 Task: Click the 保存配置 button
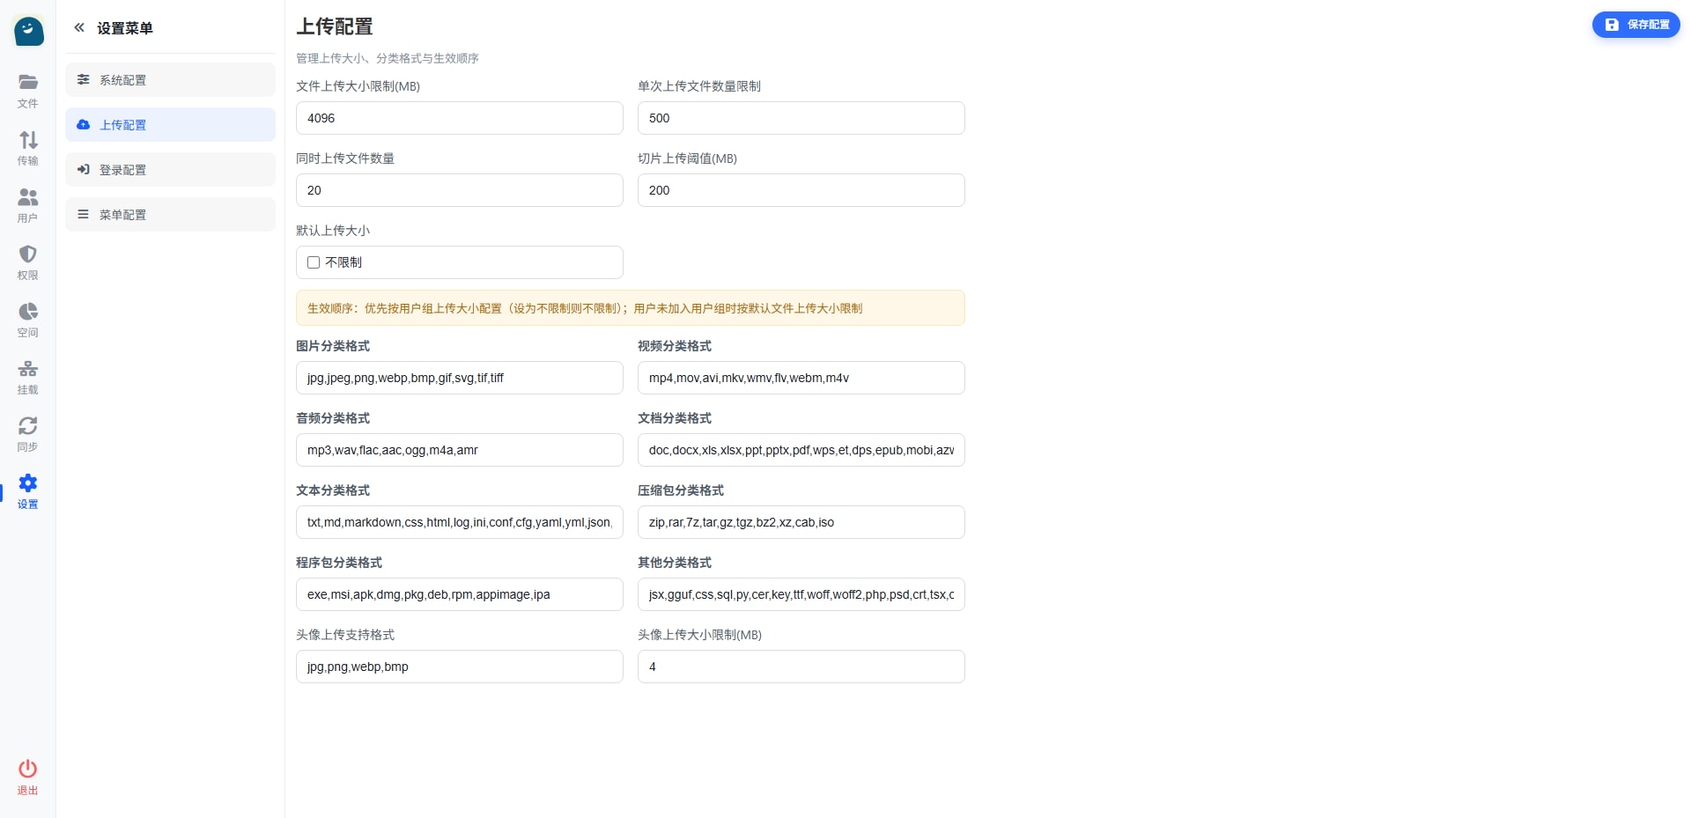pyautogui.click(x=1636, y=25)
